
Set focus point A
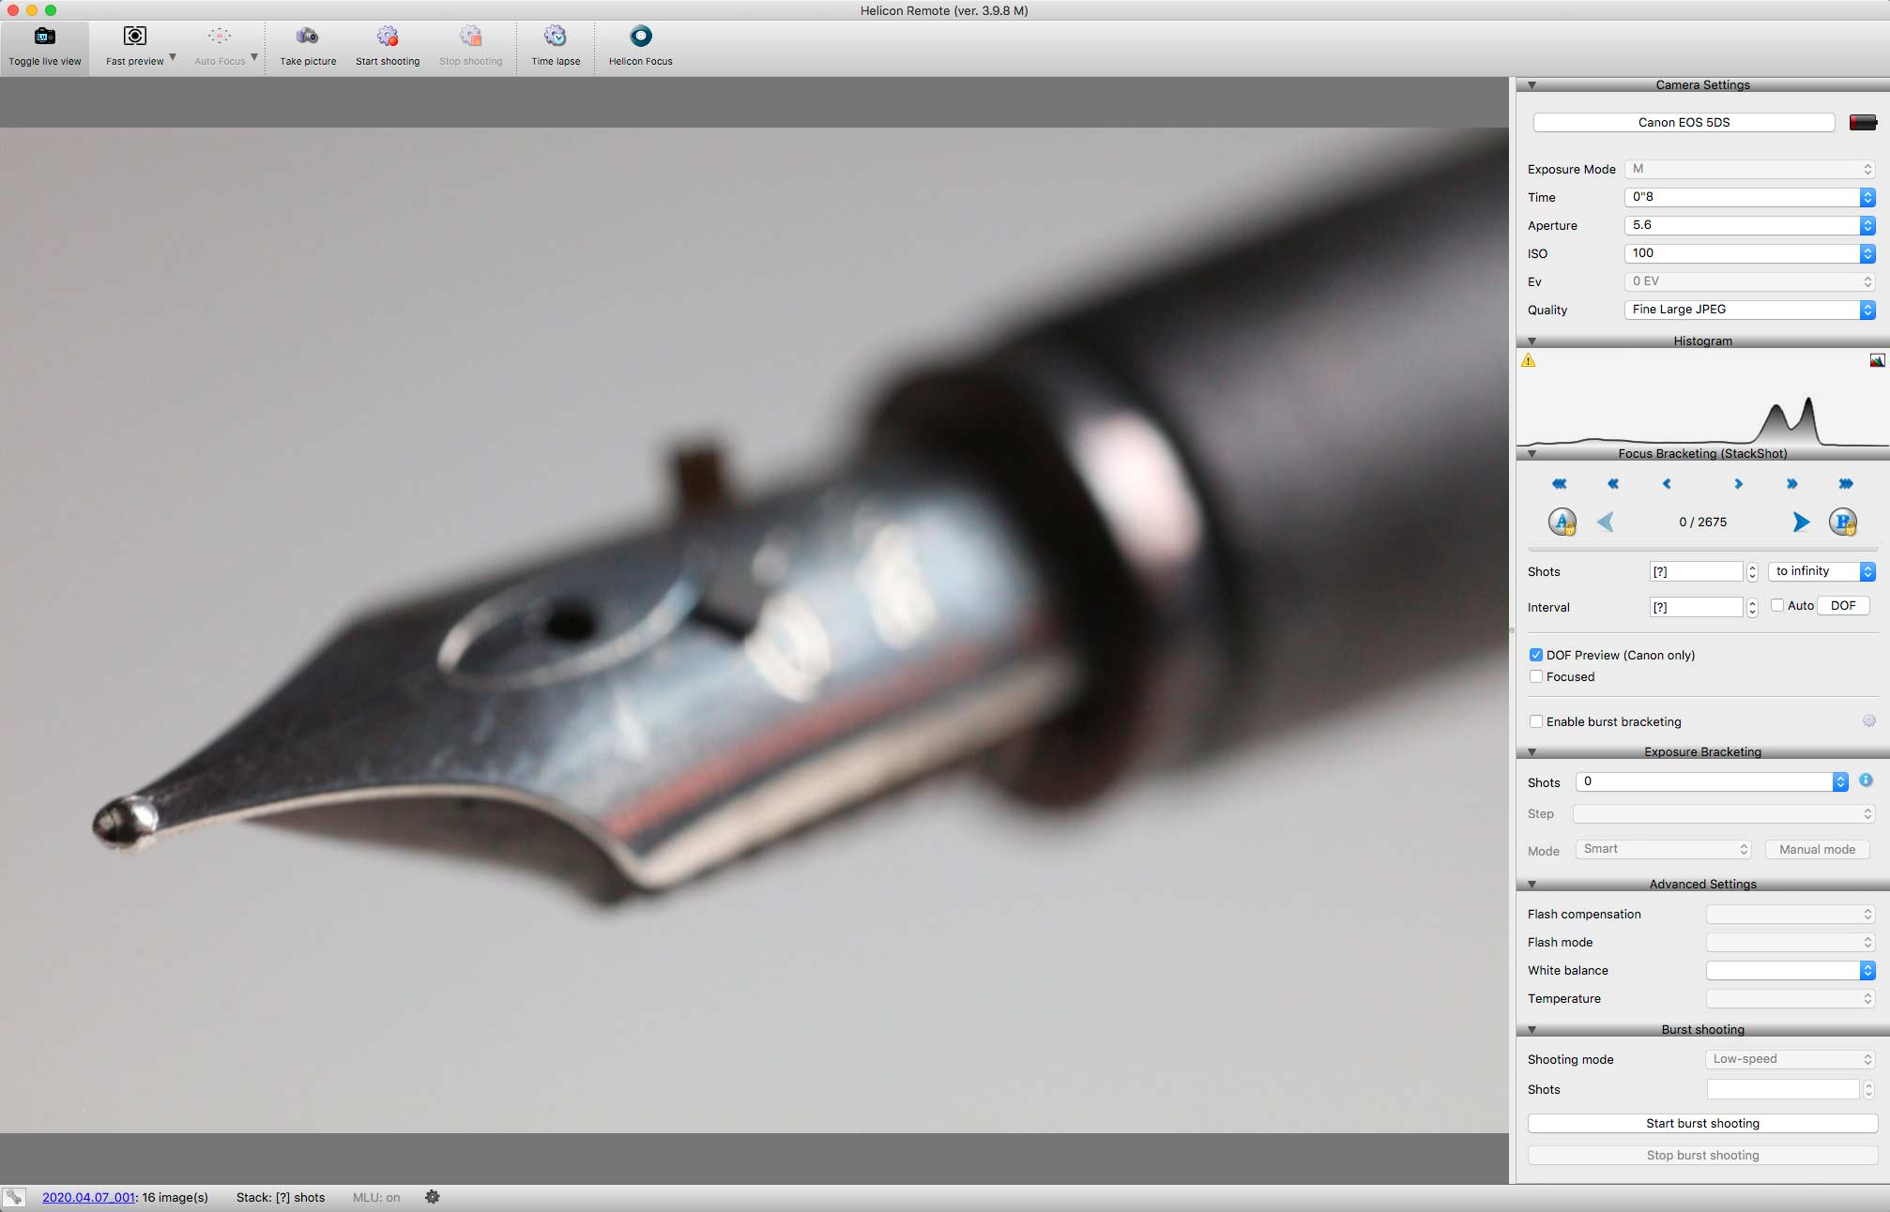click(x=1562, y=522)
